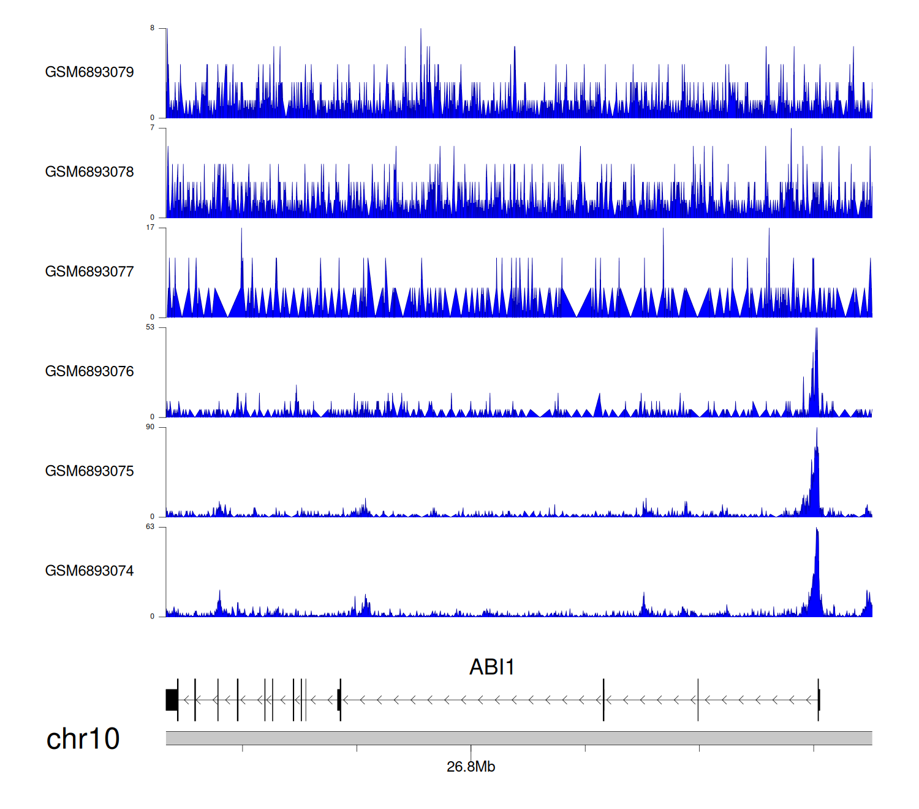Click the y-axis maximum value 17
Screen dimensions: 919x809
click(x=150, y=228)
